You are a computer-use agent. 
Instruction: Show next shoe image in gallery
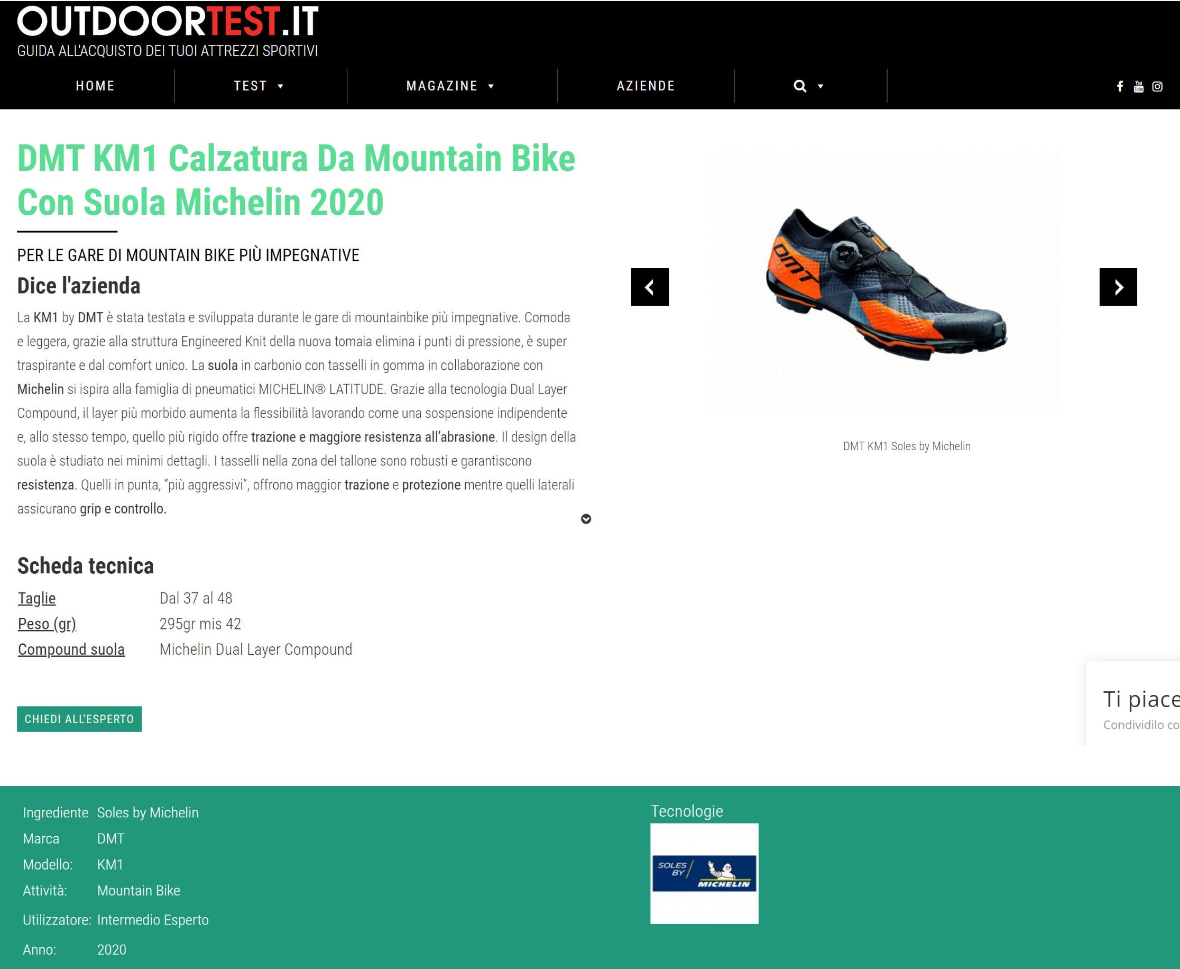1118,287
